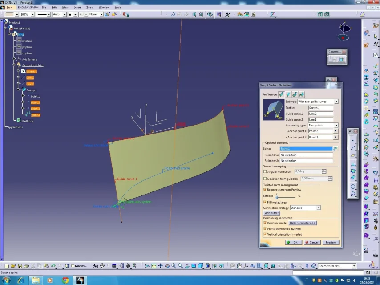
Task: Open the Connection strategy dropdown
Action: click(x=318, y=208)
